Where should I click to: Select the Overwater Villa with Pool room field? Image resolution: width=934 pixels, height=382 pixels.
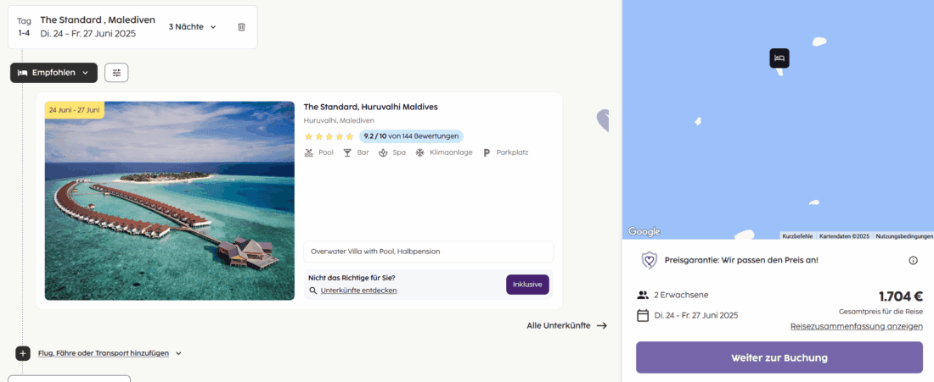point(428,252)
